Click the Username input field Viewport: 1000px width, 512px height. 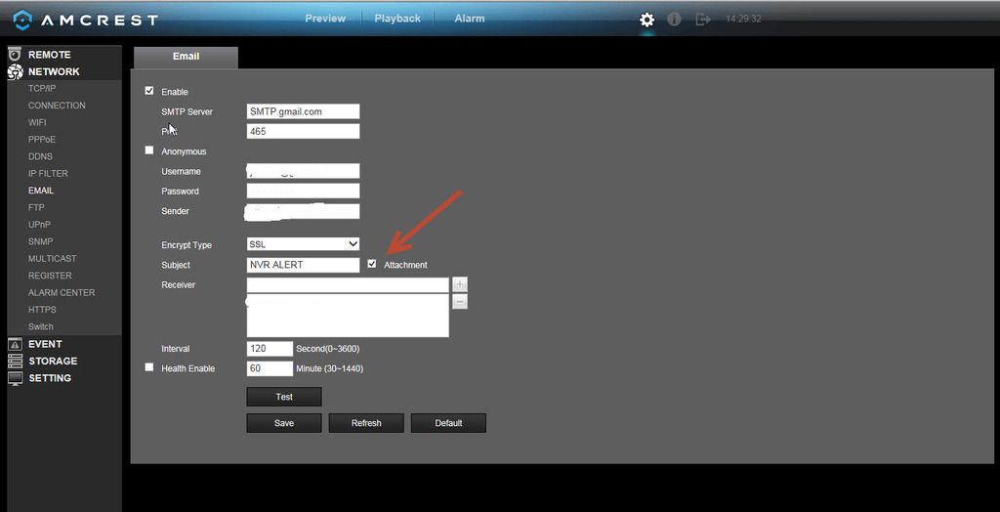[303, 171]
